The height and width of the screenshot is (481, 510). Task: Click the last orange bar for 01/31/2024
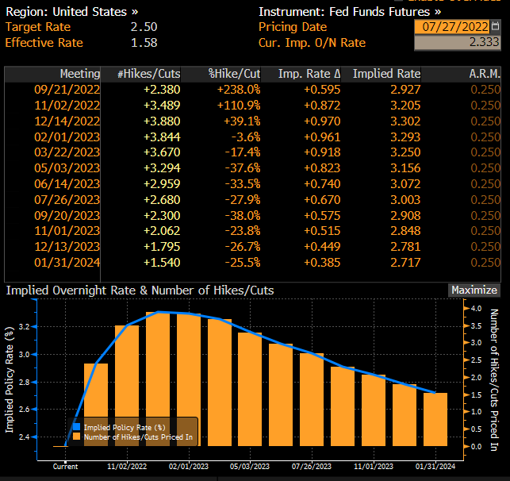(435, 419)
